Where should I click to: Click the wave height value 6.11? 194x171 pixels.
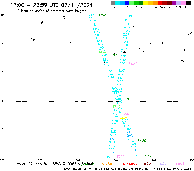[x=112, y=79]
